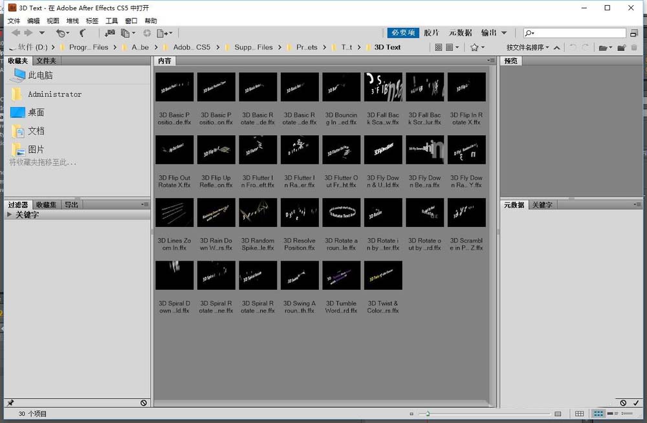Open the workspace dropdown arrow beside 输出
The image size is (647, 423).
[x=504, y=32]
